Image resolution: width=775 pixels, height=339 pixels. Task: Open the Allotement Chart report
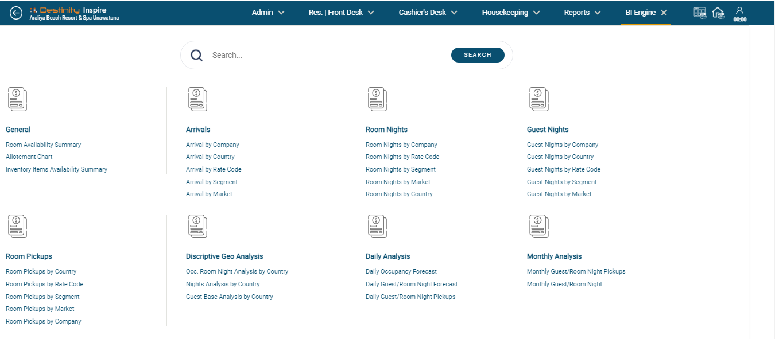point(29,157)
